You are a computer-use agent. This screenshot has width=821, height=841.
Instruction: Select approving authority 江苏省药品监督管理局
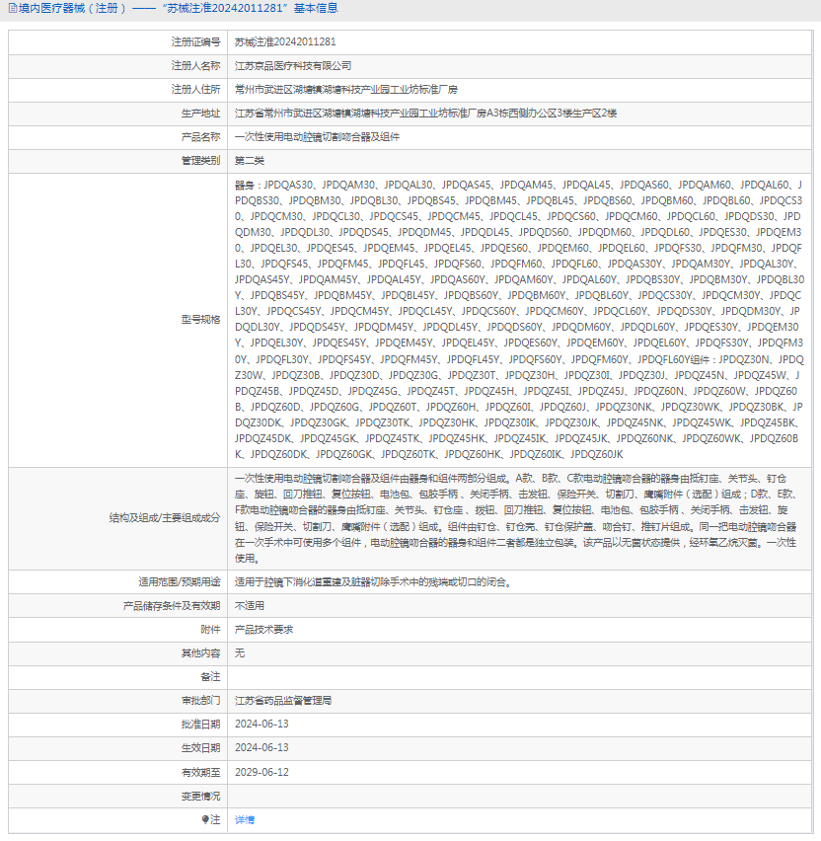point(283,701)
